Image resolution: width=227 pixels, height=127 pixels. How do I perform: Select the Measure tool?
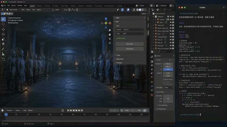pyautogui.click(x=3, y=54)
